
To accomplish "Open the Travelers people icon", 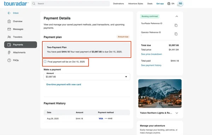I will coord(9,37).
